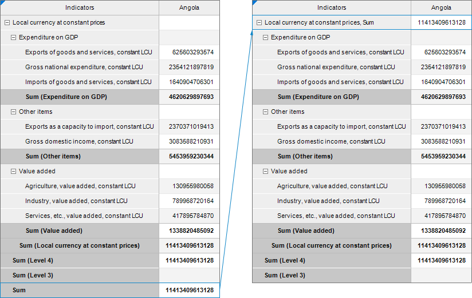Select the bottom Sum row's Angola value

[190, 291]
